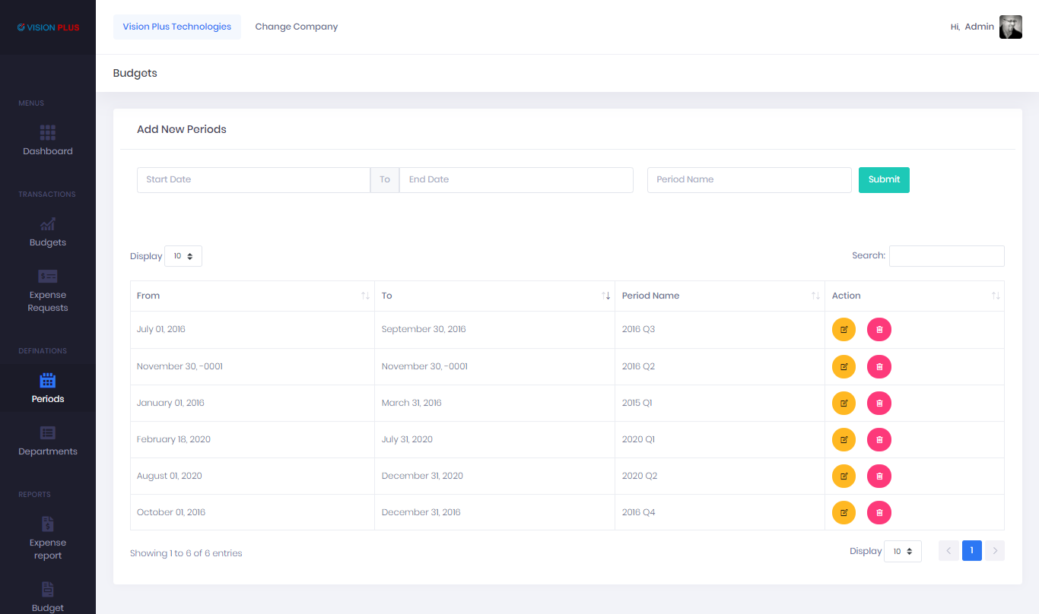The image size is (1039, 614).
Task: Click the admin profile avatar
Action: click(1010, 27)
